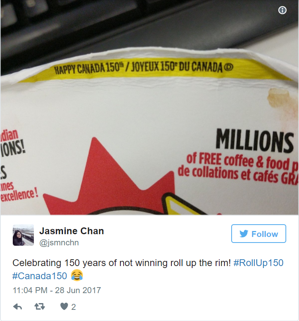The width and height of the screenshot is (299, 321).
Task: Open the #RollUp150 hashtag
Action: click(x=258, y=263)
